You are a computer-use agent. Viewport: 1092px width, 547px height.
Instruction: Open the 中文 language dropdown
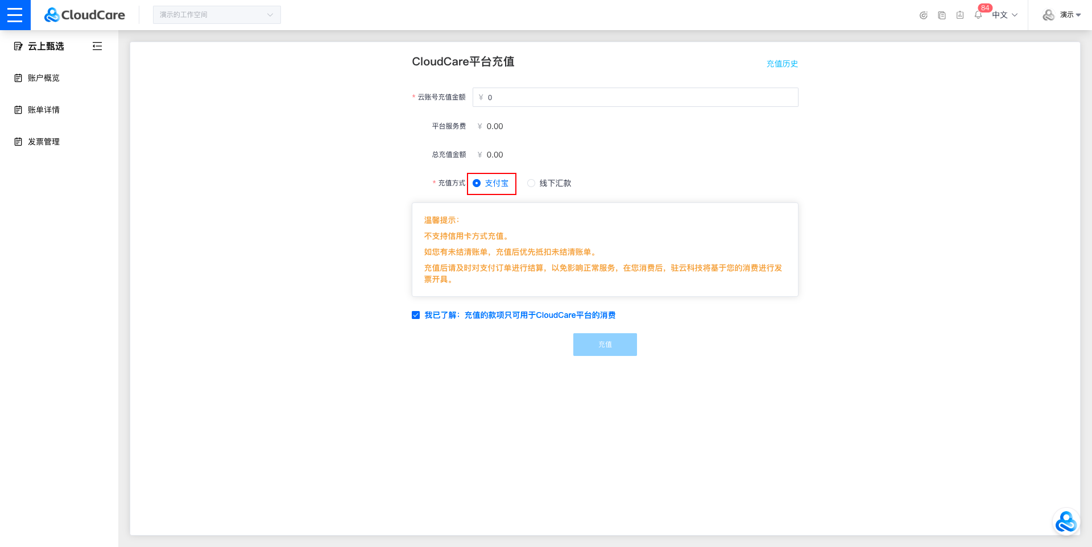click(1004, 15)
